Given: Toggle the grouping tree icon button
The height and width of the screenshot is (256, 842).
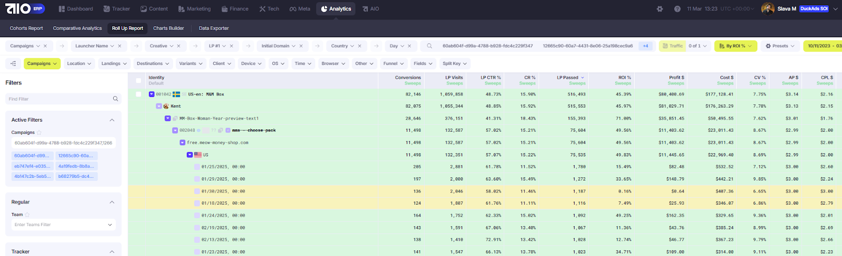Looking at the screenshot, I should click(x=13, y=63).
